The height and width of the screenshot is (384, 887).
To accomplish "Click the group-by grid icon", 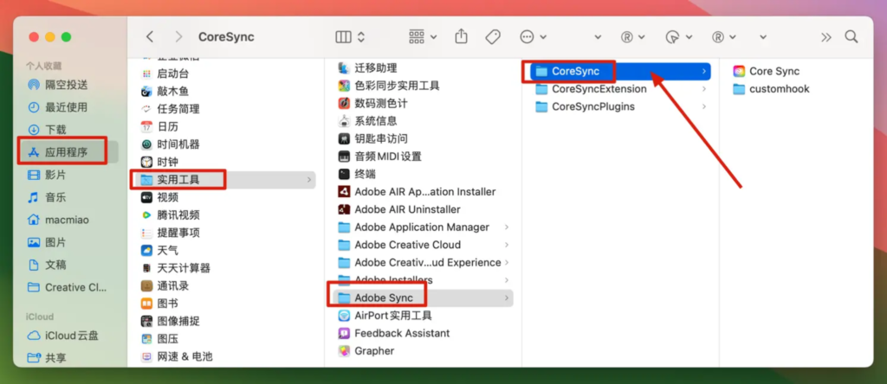I will 417,36.
